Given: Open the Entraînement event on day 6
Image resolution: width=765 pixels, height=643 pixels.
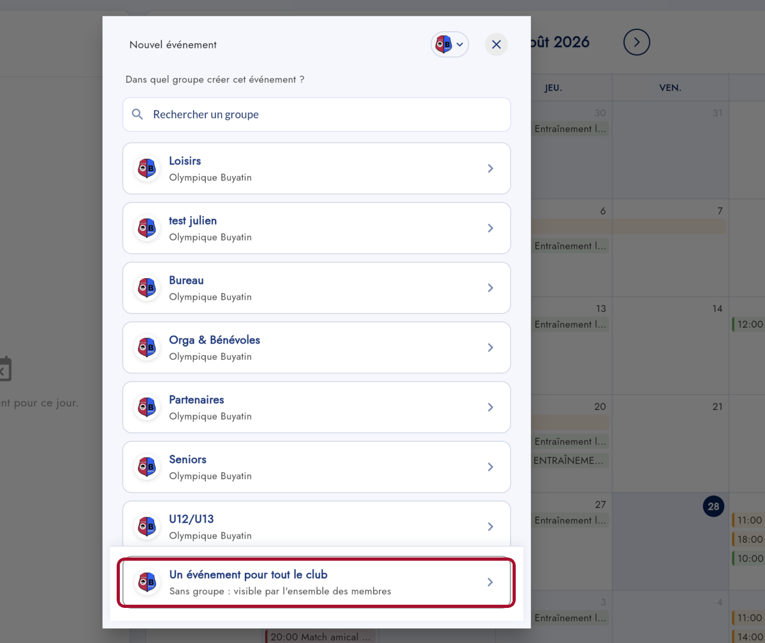Looking at the screenshot, I should (x=571, y=246).
